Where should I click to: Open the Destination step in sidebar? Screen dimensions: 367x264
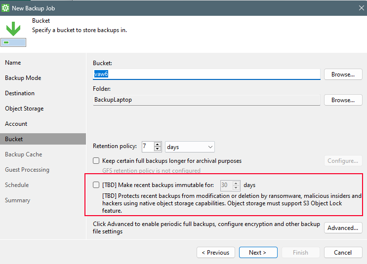pyautogui.click(x=20, y=93)
